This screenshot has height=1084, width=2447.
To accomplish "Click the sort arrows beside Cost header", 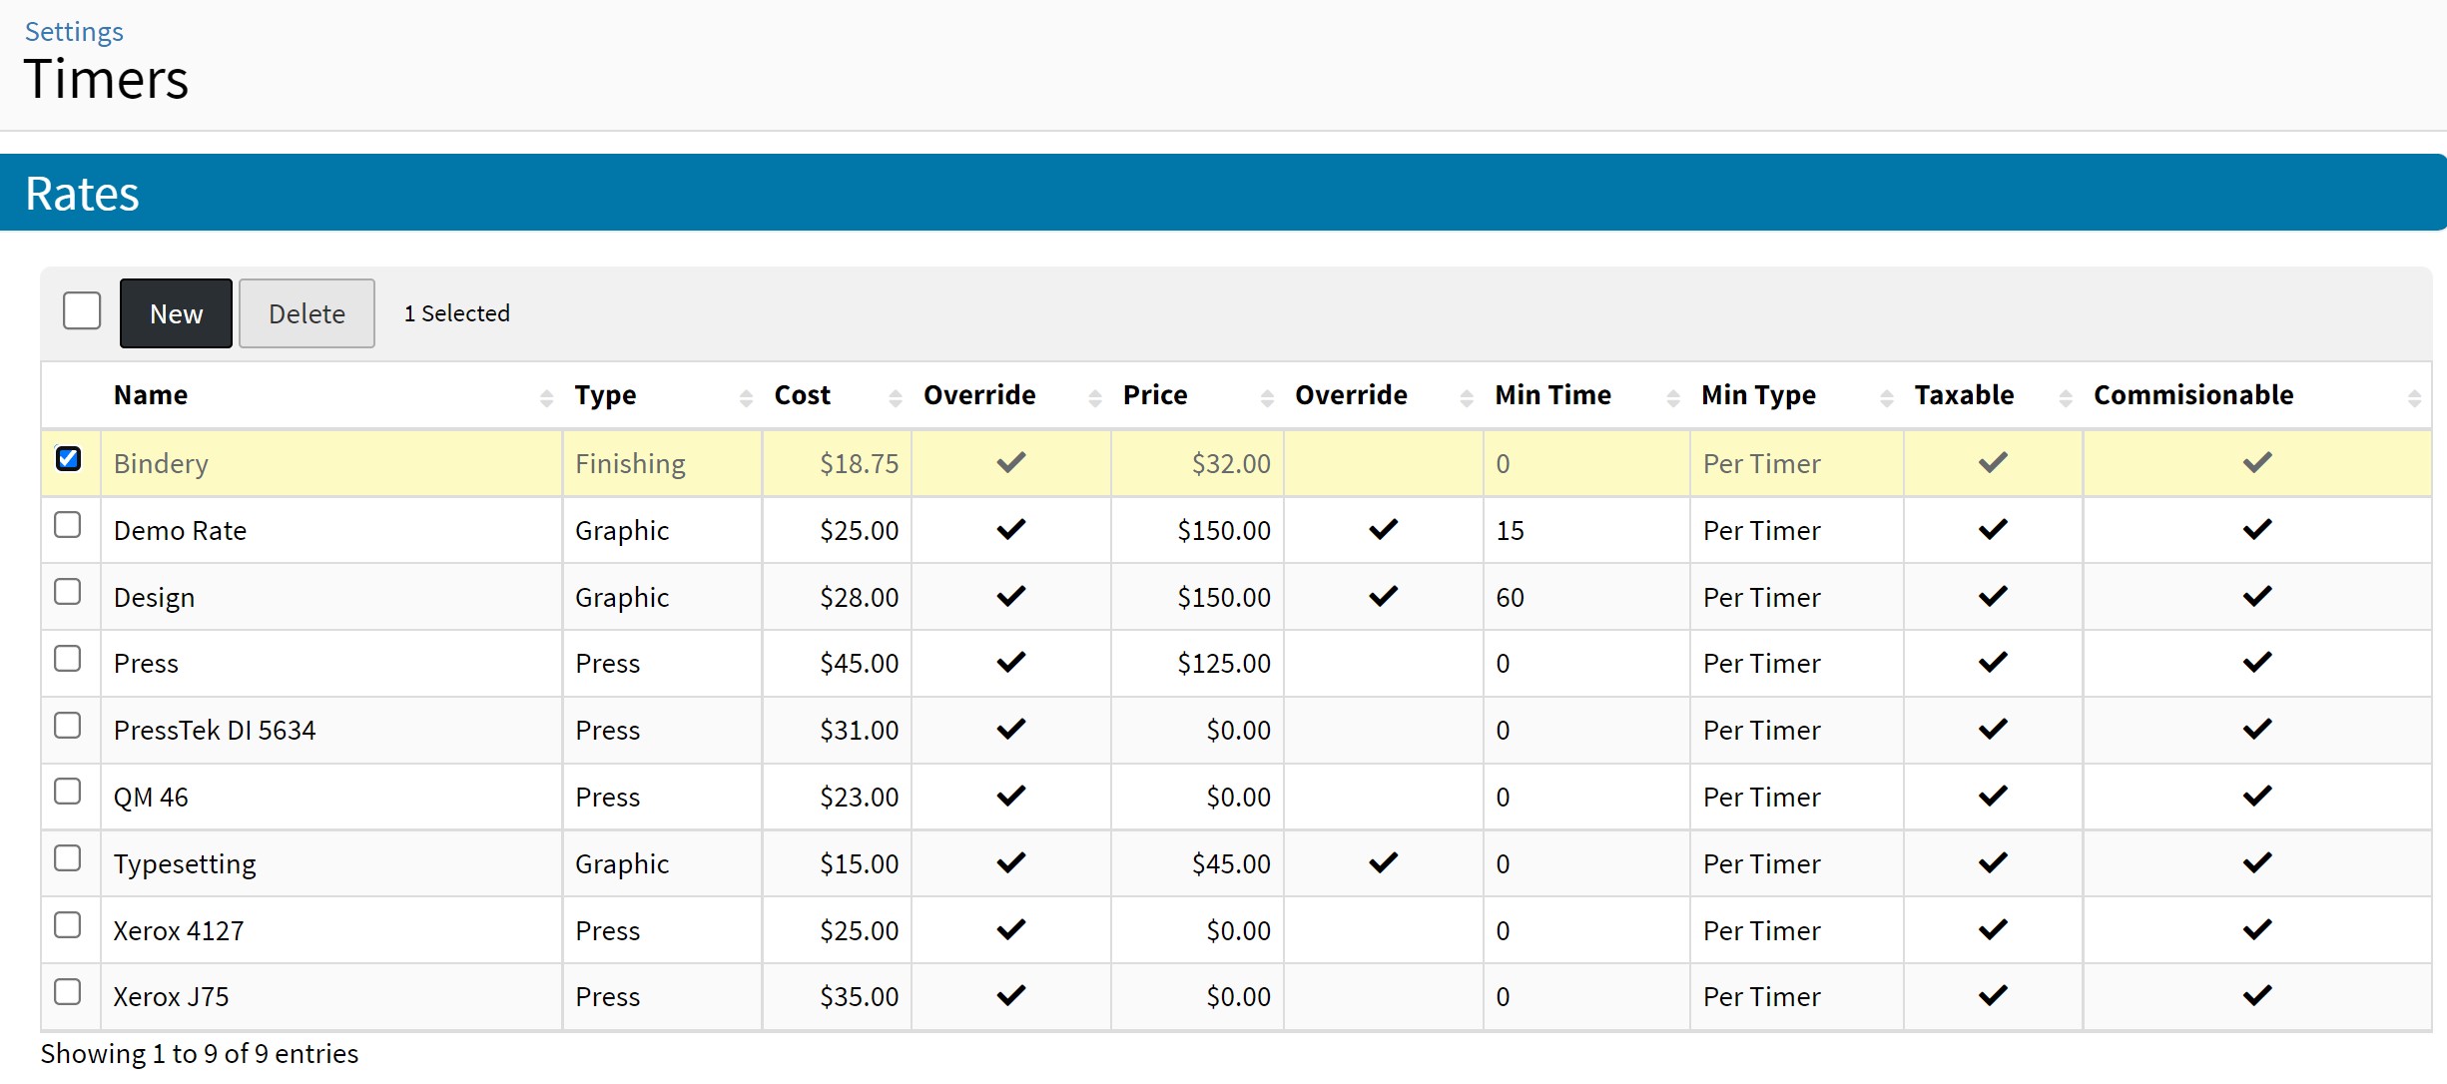I will [895, 398].
